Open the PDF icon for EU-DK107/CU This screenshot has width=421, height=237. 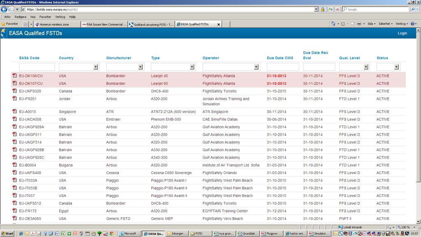[x=14, y=83]
